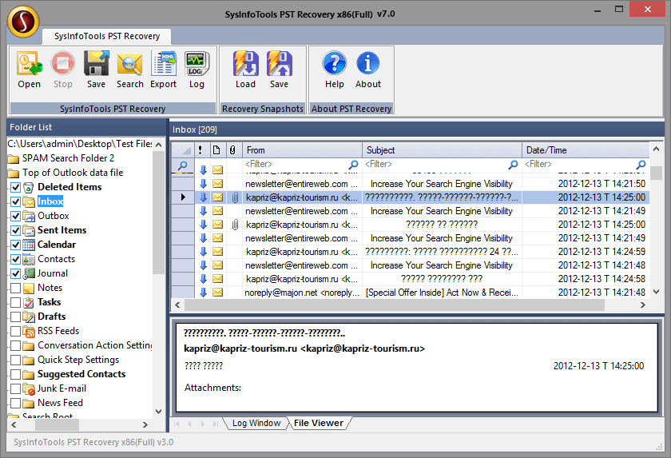Check the Junk E-mail folder checkbox
This screenshot has height=458, width=671.
tap(15, 388)
